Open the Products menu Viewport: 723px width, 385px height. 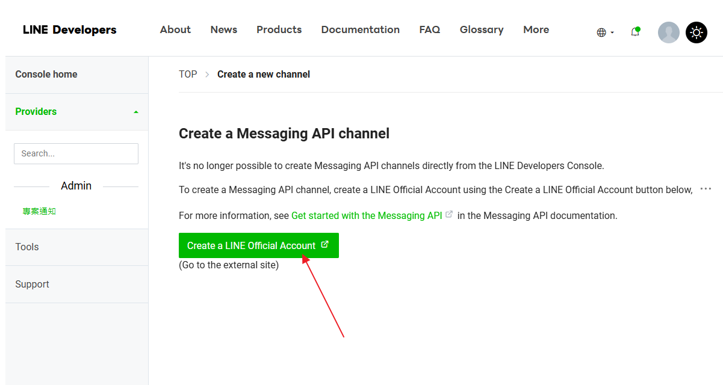click(279, 29)
